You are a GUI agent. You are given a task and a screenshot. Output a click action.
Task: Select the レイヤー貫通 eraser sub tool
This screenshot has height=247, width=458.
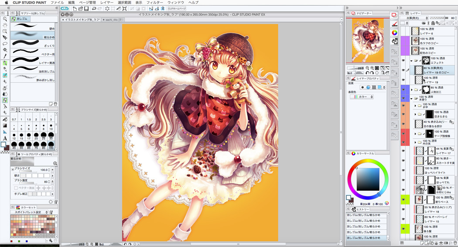coord(33,60)
